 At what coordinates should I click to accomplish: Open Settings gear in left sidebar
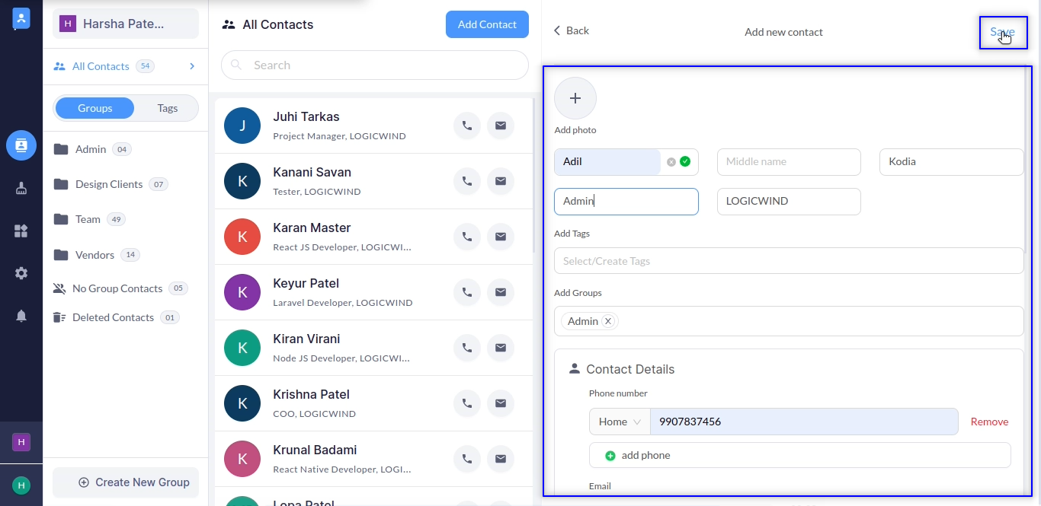coord(21,273)
